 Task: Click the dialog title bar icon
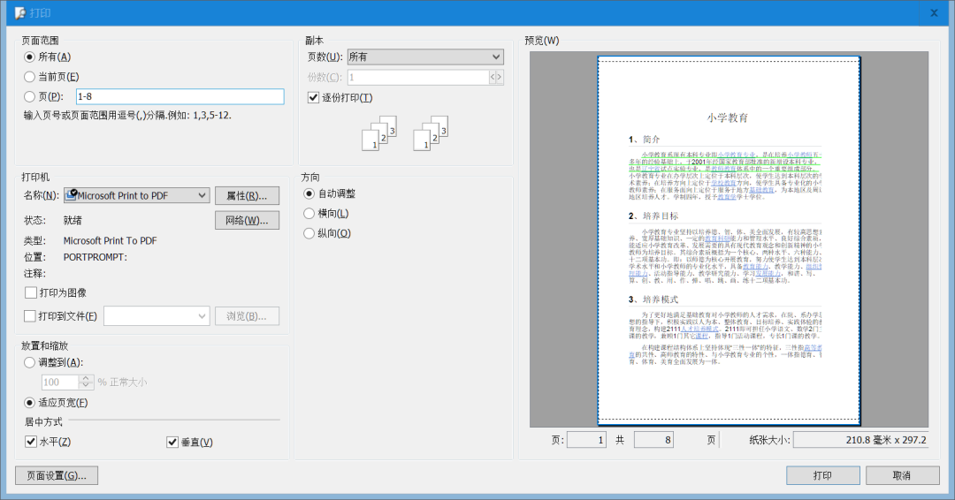click(x=20, y=12)
